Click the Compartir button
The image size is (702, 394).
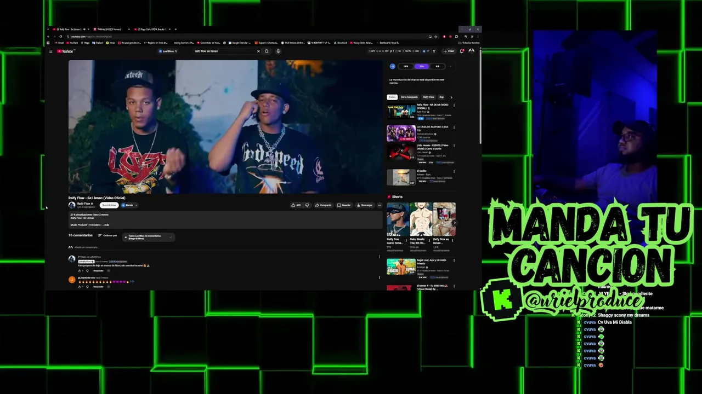(324, 205)
